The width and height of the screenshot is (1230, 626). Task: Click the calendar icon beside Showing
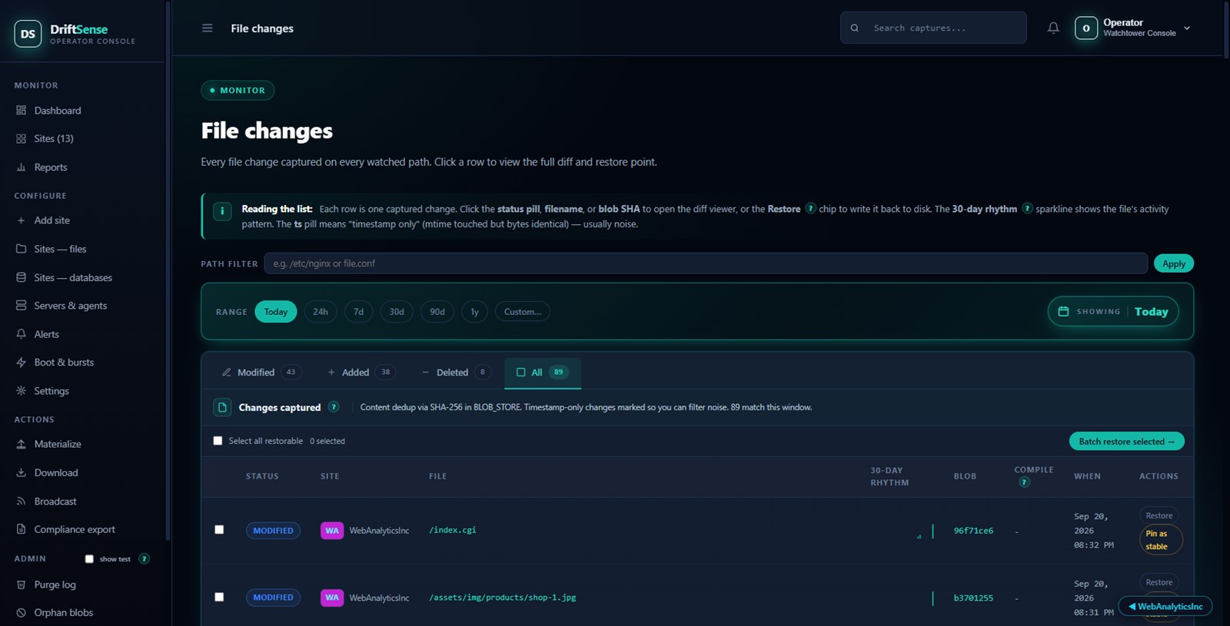[1063, 311]
